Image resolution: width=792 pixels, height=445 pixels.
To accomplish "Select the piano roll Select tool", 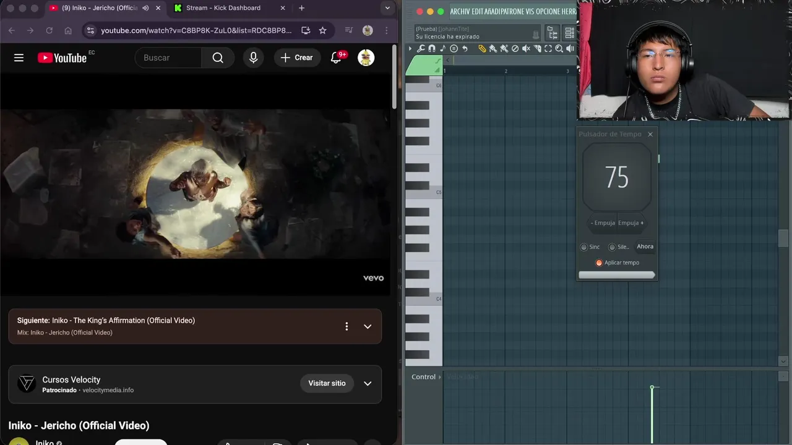I will (x=548, y=49).
